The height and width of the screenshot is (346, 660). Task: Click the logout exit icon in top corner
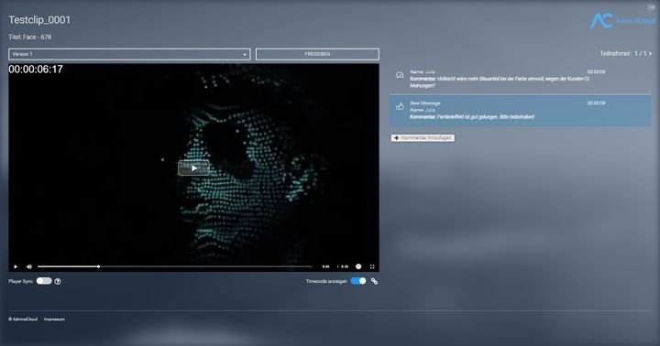pyautogui.click(x=651, y=7)
